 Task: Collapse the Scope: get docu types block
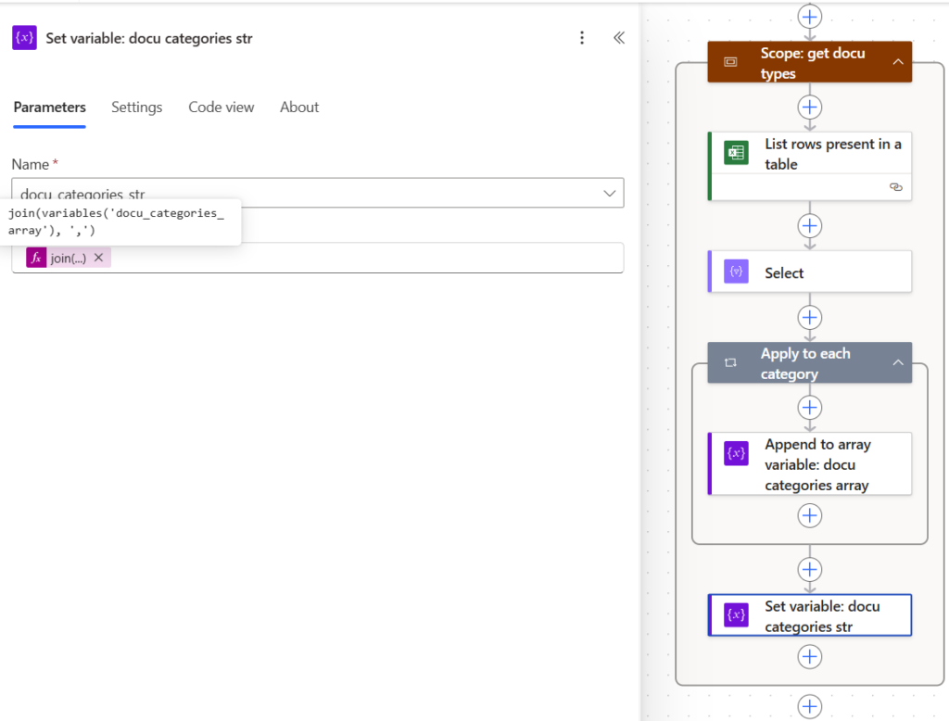coord(897,62)
